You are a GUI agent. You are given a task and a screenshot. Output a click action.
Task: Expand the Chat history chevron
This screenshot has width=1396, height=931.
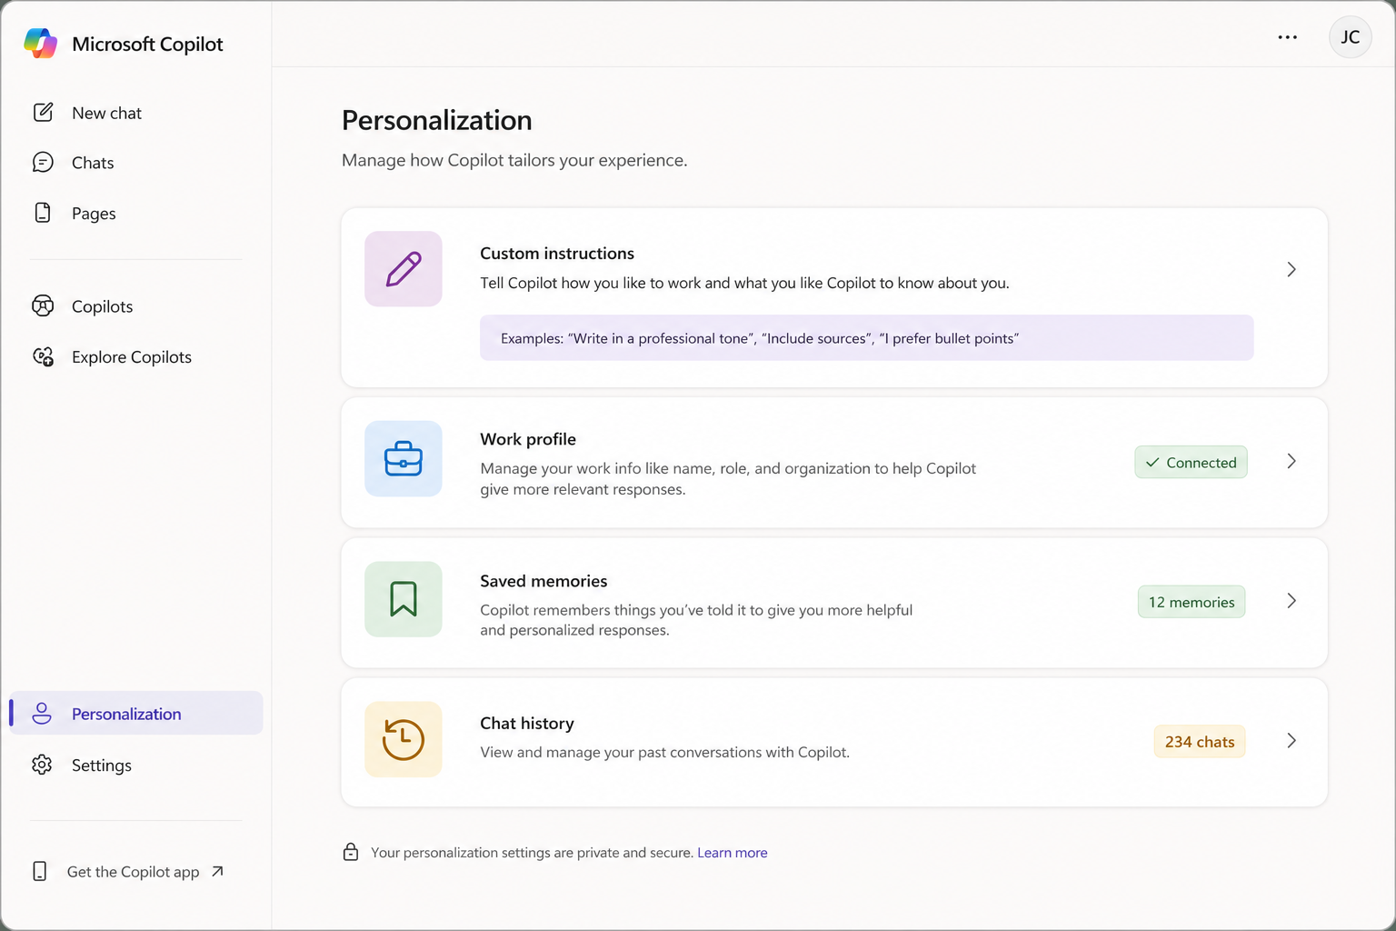1291,740
